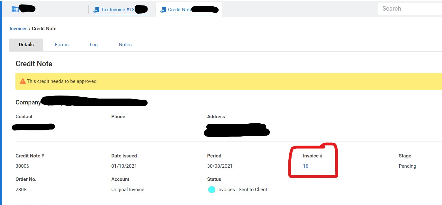Click the Invoices : Sent to Client status
This screenshot has height=205, width=442.
pyautogui.click(x=242, y=190)
